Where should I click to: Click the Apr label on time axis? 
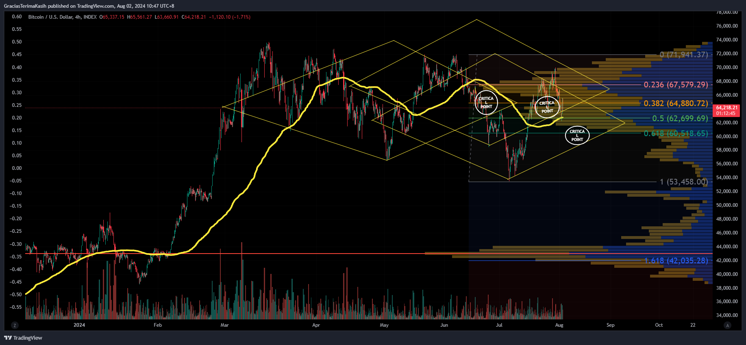coord(316,325)
